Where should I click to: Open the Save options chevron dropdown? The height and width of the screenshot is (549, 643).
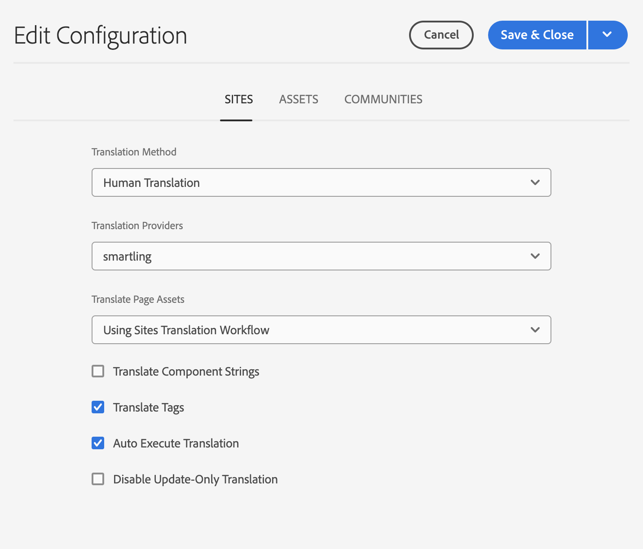pyautogui.click(x=608, y=35)
